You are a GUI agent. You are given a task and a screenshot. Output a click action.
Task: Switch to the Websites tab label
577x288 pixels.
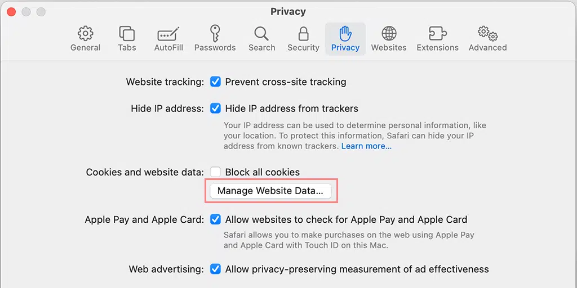(389, 48)
